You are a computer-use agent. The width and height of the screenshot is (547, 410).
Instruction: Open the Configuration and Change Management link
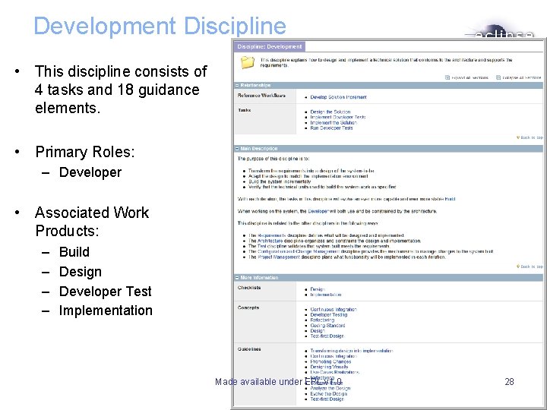point(299,251)
